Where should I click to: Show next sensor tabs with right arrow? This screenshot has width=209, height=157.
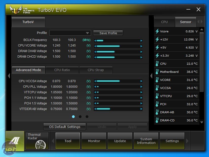pyautogui.click(x=201, y=22)
